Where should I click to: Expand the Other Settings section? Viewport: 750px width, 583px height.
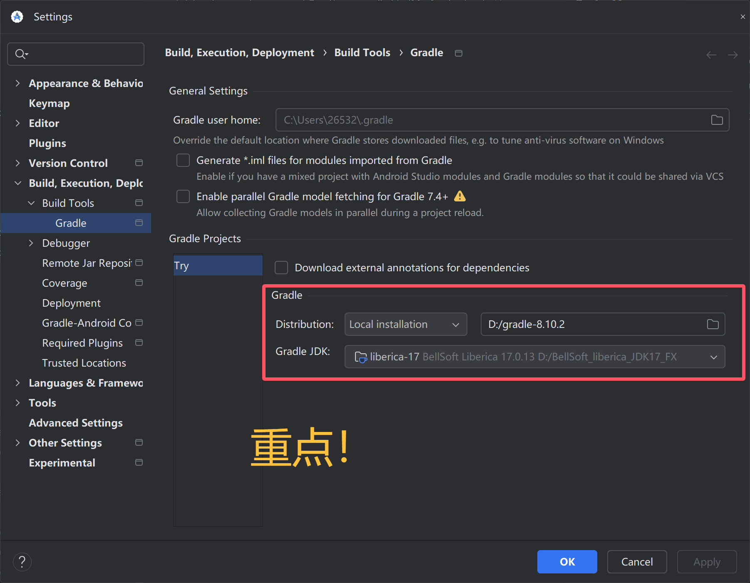coord(17,443)
